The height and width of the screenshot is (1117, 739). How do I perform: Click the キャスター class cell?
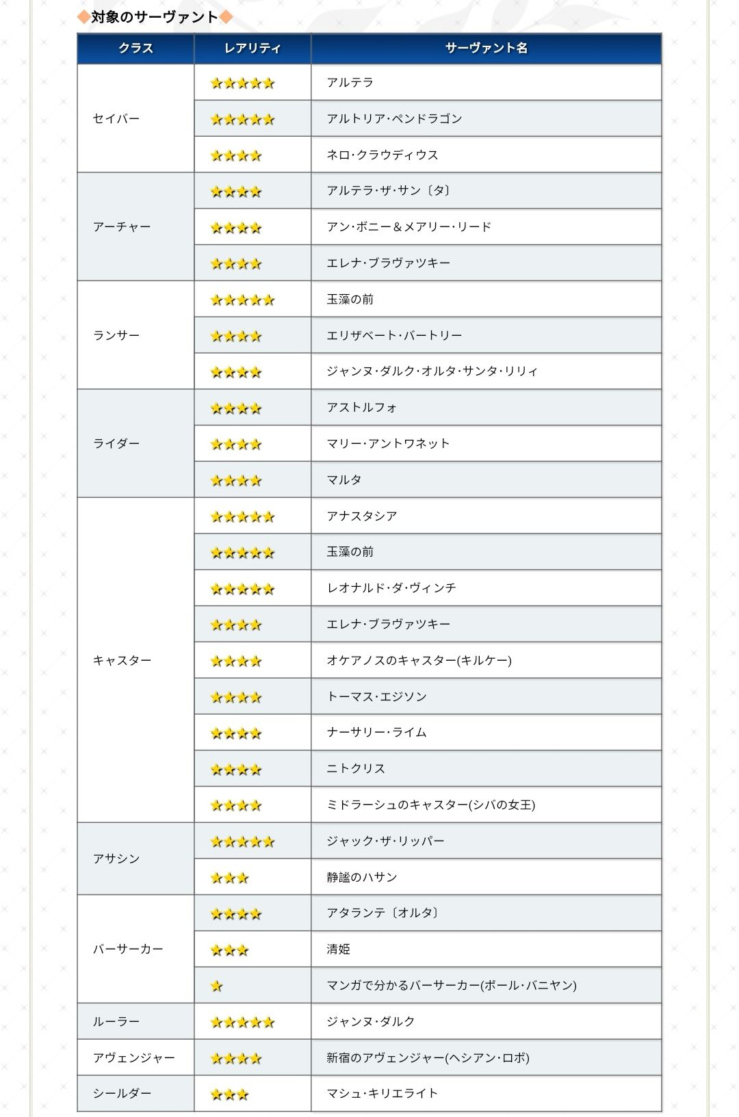(x=135, y=660)
